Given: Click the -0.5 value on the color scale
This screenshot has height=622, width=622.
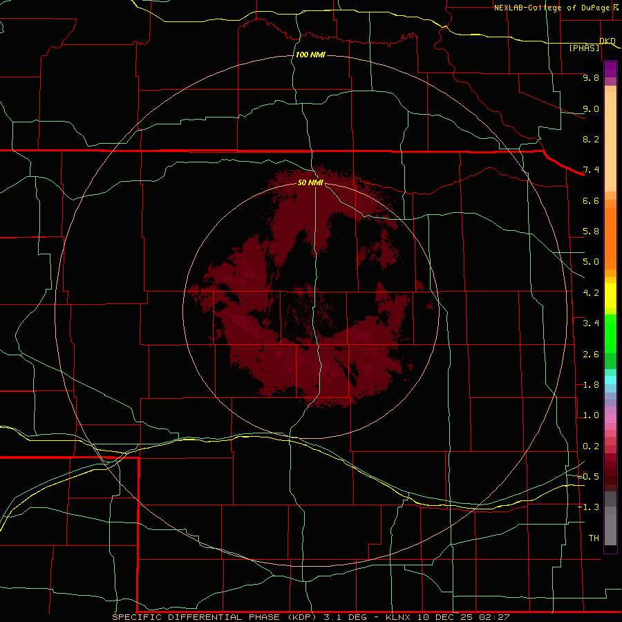Looking at the screenshot, I should click(x=588, y=477).
